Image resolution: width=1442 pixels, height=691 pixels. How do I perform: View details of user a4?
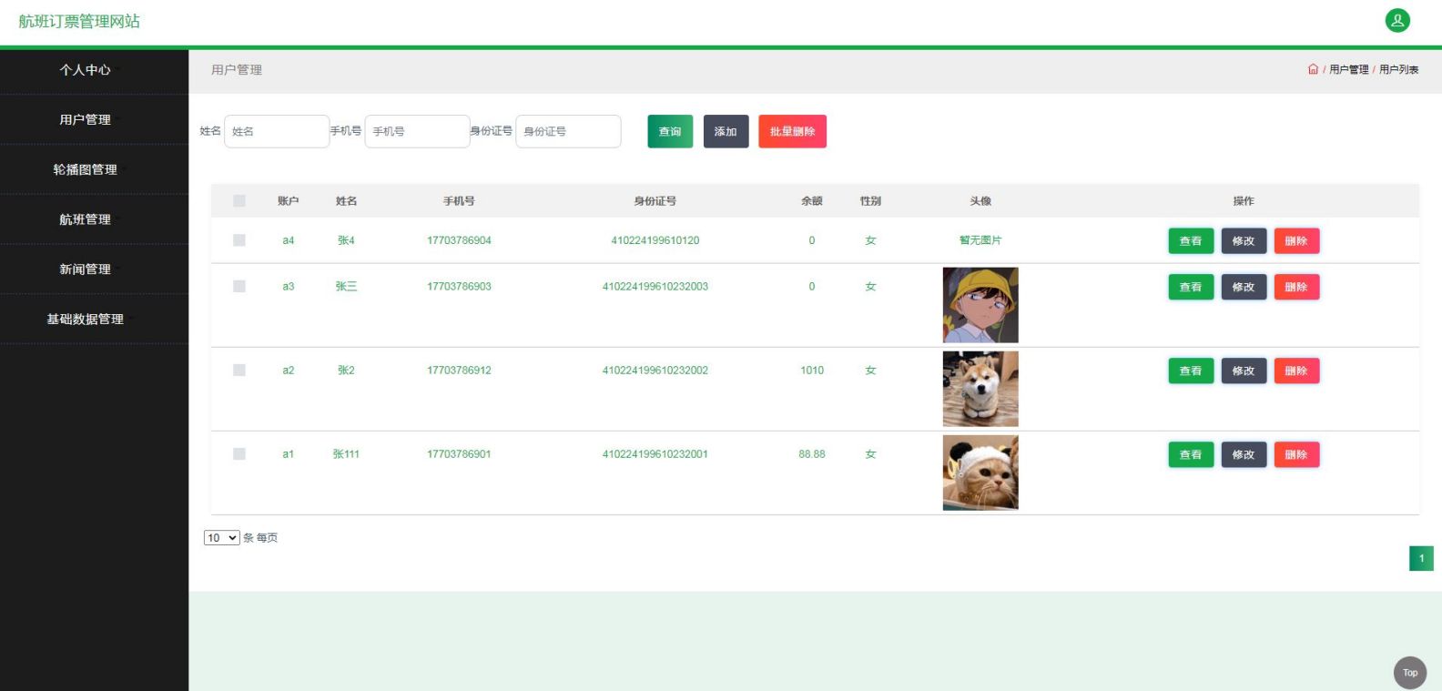[1191, 241]
